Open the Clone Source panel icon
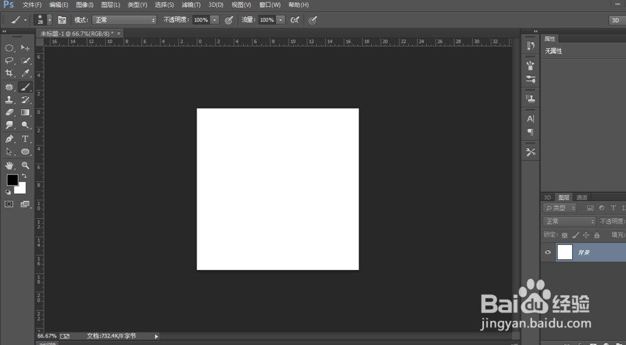626x345 pixels. point(531,98)
